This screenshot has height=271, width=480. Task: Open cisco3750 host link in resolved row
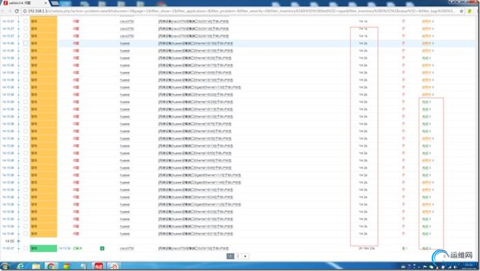point(127,248)
